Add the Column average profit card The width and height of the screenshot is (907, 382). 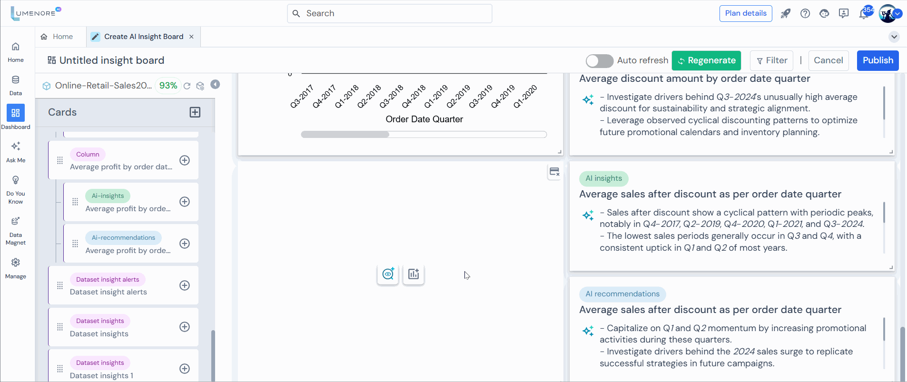[x=185, y=160]
